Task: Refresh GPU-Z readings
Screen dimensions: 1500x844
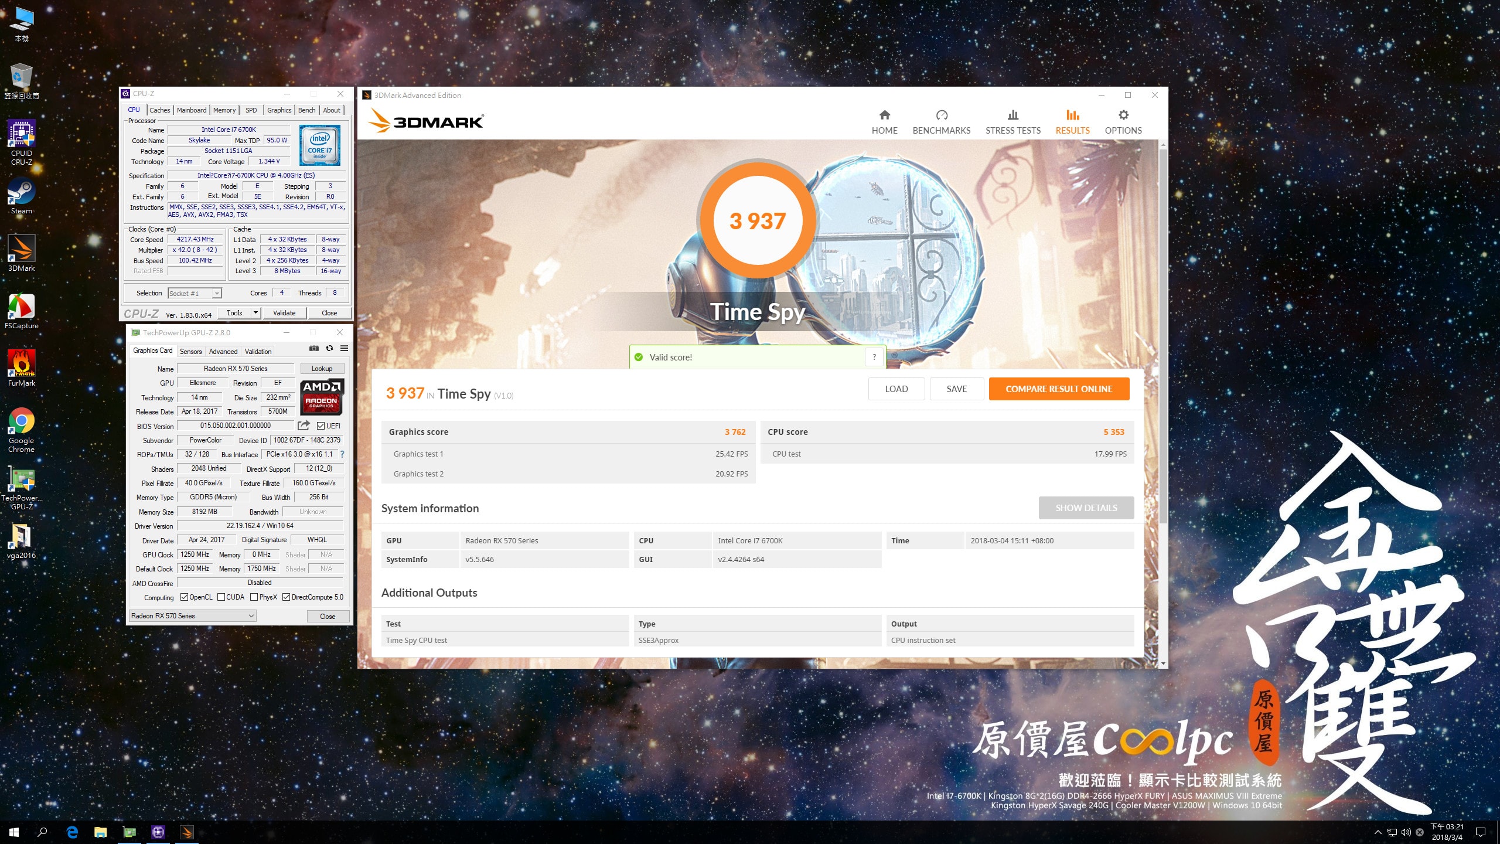Action: tap(329, 348)
